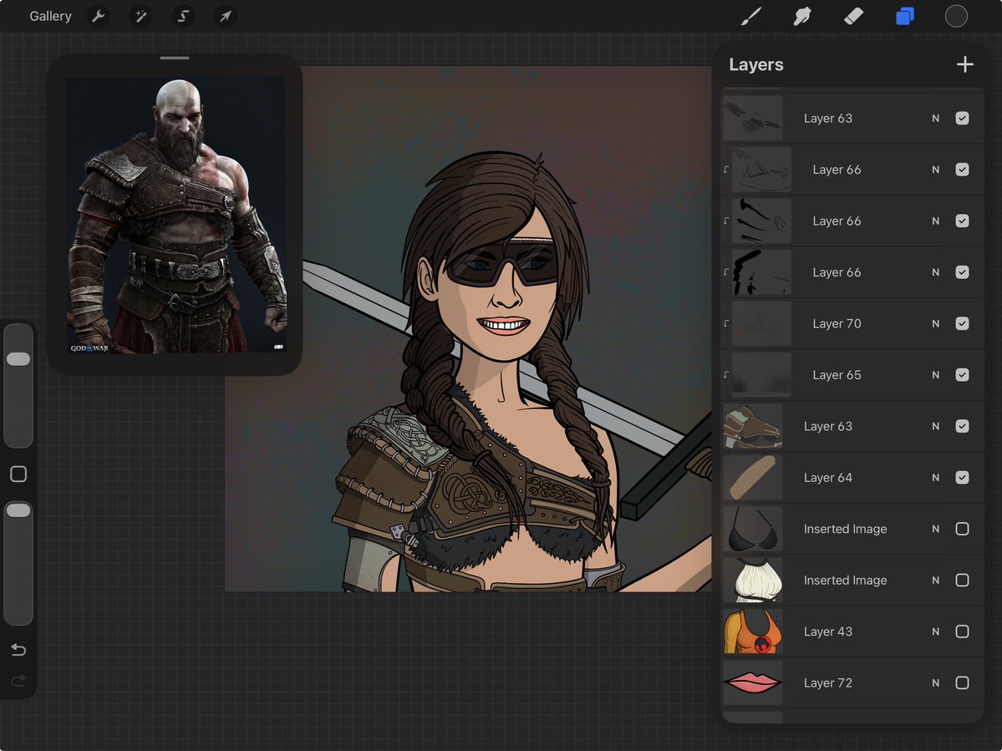1002x751 pixels.
Task: Open blend mode N for topmost Layer 63
Action: coord(935,118)
